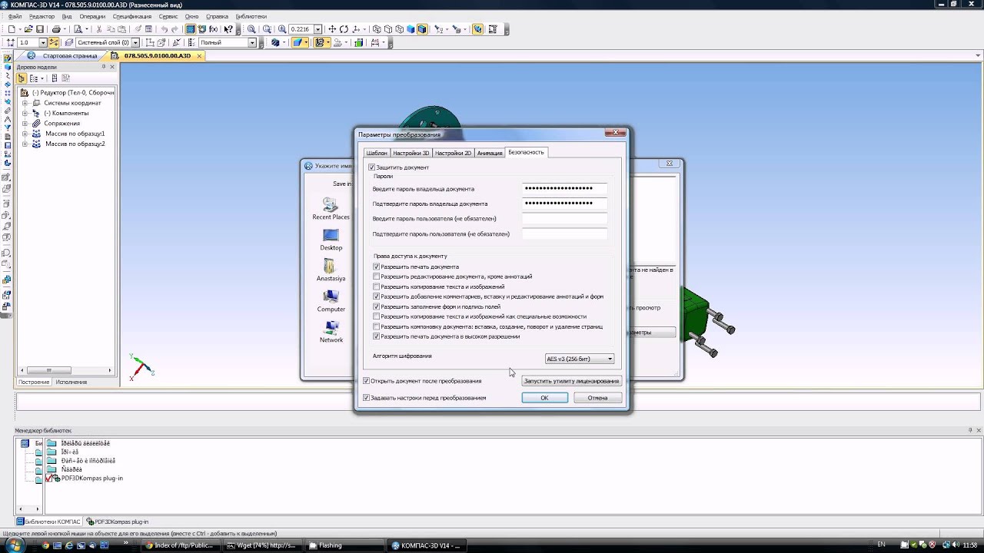
Task: Click the Mates paperclip icon in left sidebar
Action: pyautogui.click(x=7, y=110)
